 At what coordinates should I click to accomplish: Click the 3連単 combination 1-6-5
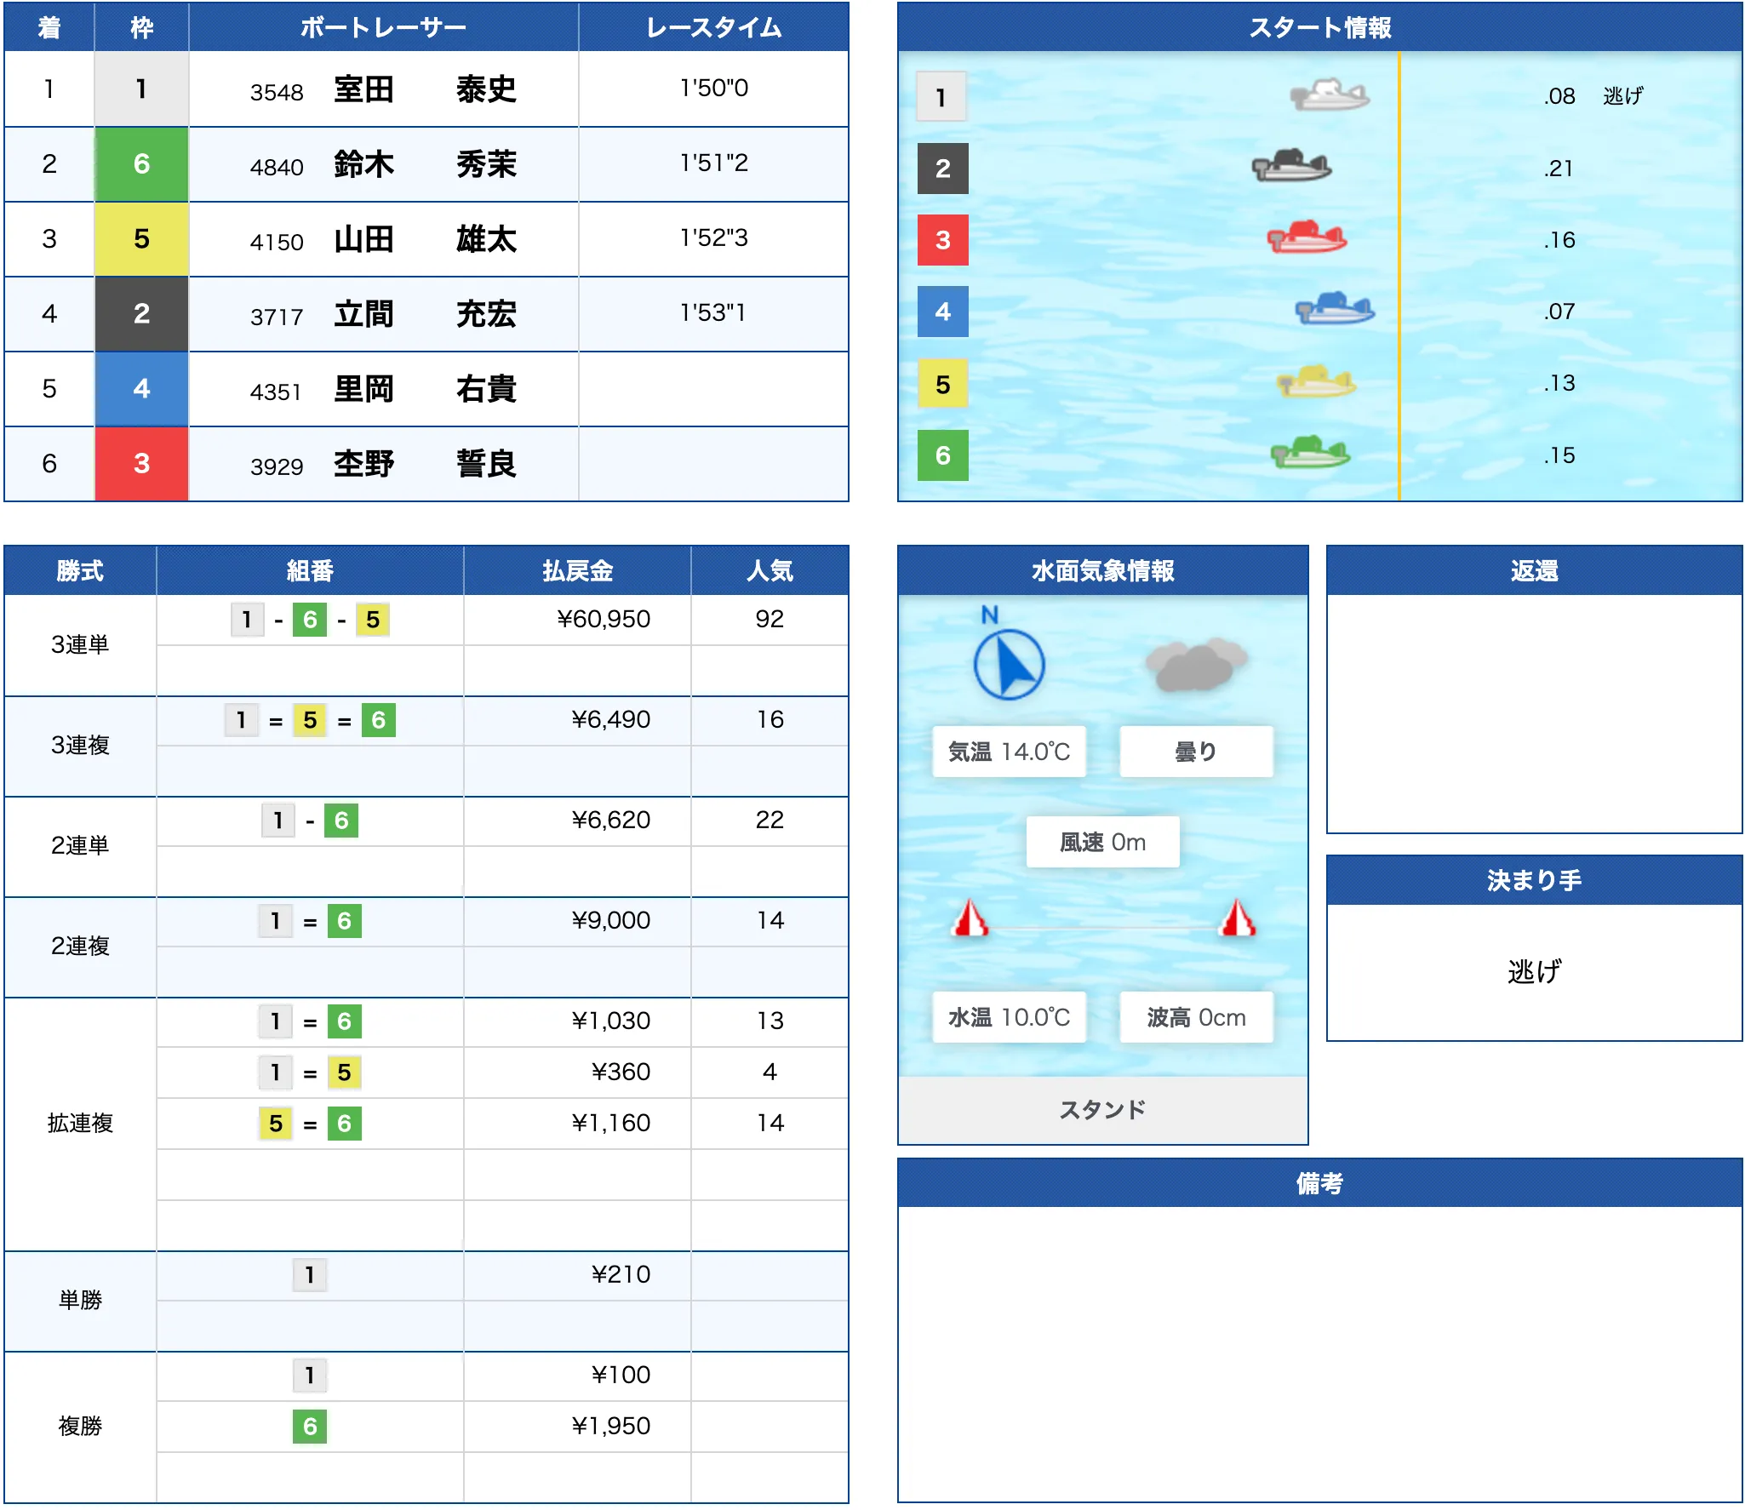[x=310, y=620]
